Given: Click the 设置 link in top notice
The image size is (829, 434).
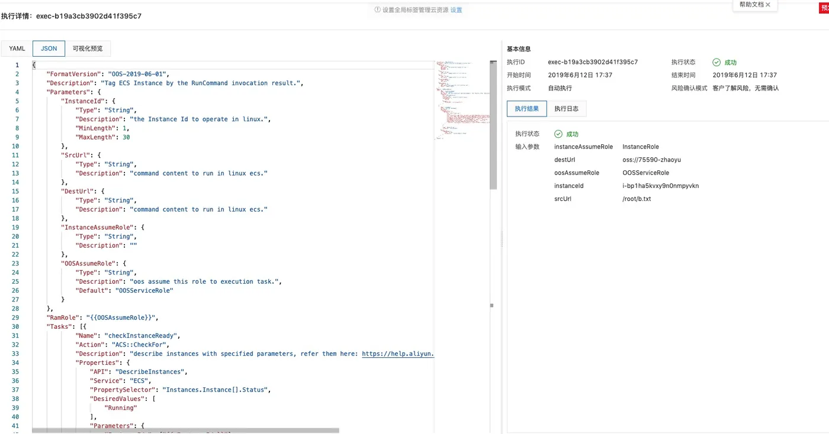Looking at the screenshot, I should (x=456, y=10).
